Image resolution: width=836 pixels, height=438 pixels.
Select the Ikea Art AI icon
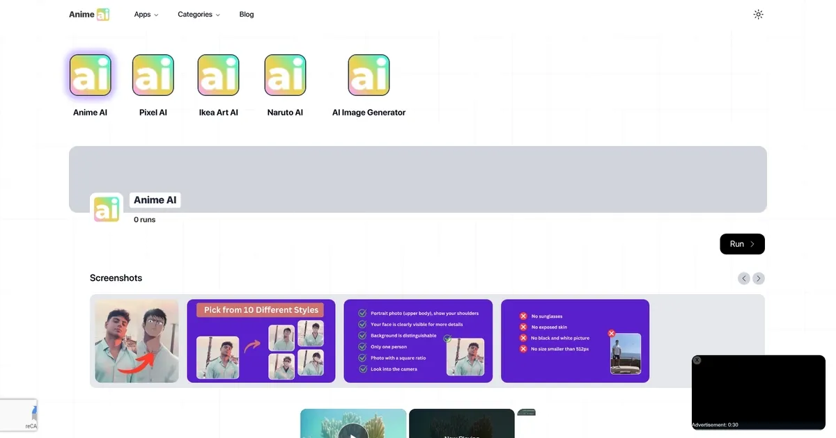pyautogui.click(x=218, y=75)
